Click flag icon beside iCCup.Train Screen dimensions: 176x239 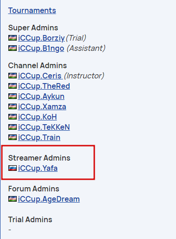(13, 137)
